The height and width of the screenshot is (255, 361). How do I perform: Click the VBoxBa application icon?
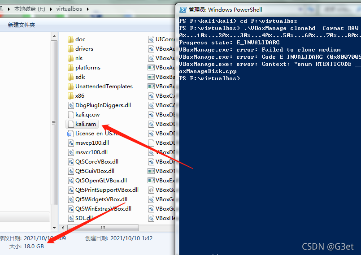[151, 77]
